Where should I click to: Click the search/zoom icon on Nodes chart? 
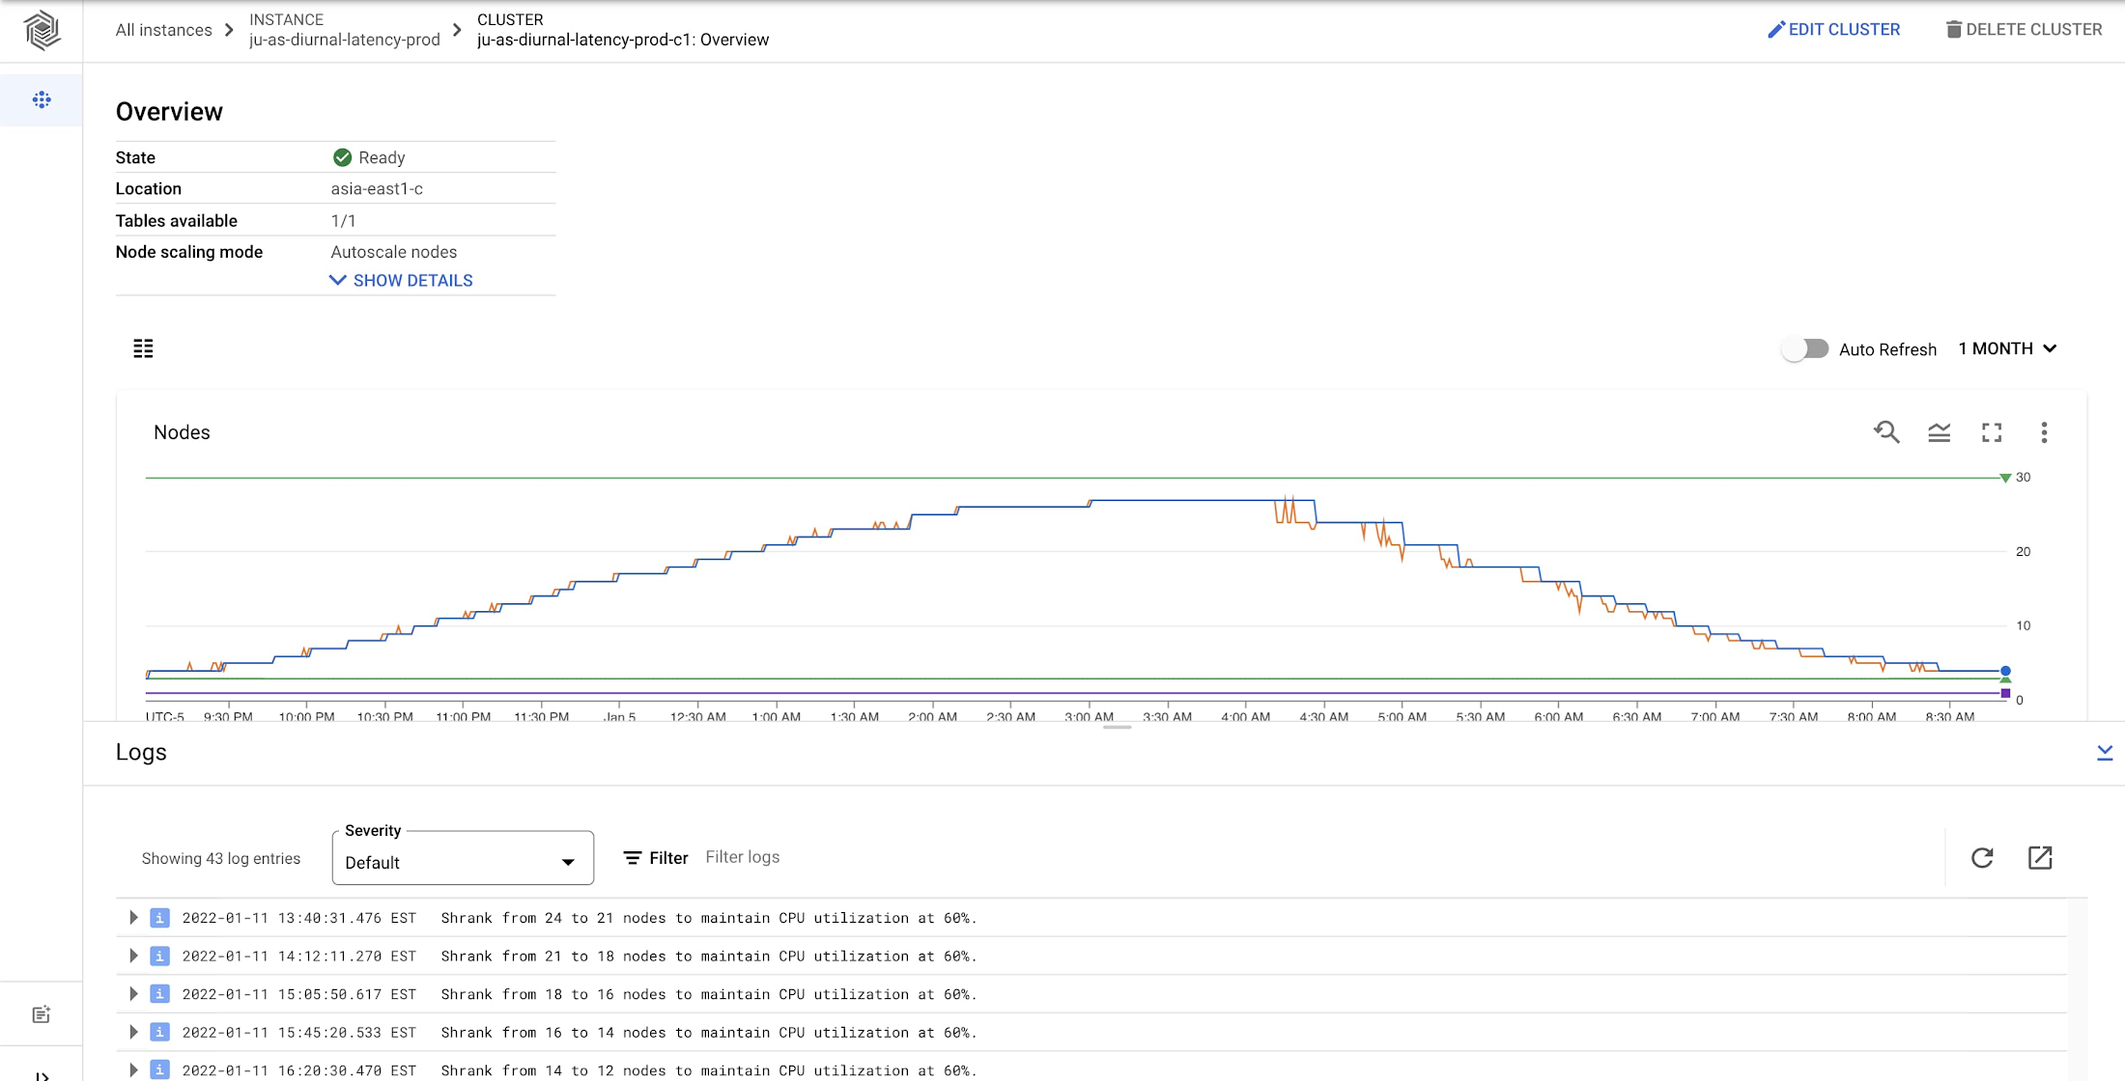click(x=1886, y=433)
